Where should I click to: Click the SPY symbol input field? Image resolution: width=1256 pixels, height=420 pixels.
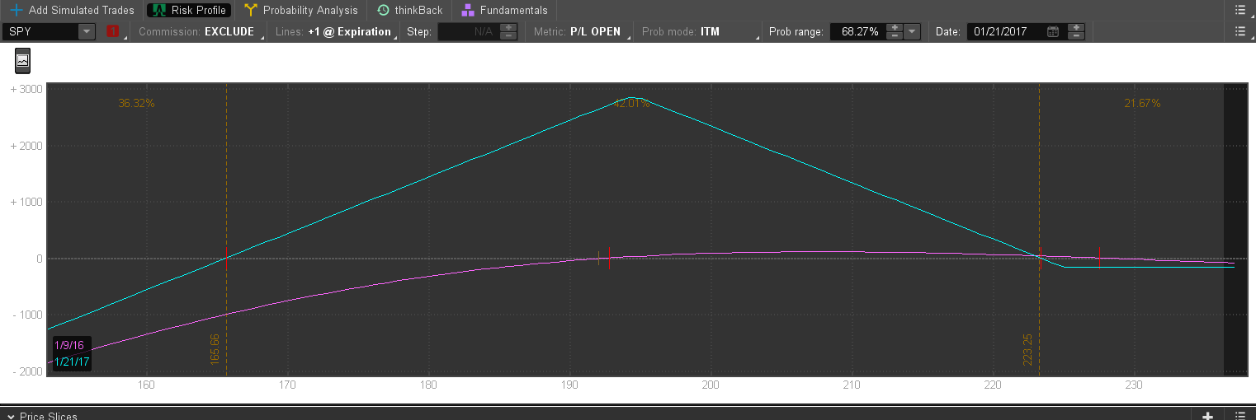[x=40, y=31]
